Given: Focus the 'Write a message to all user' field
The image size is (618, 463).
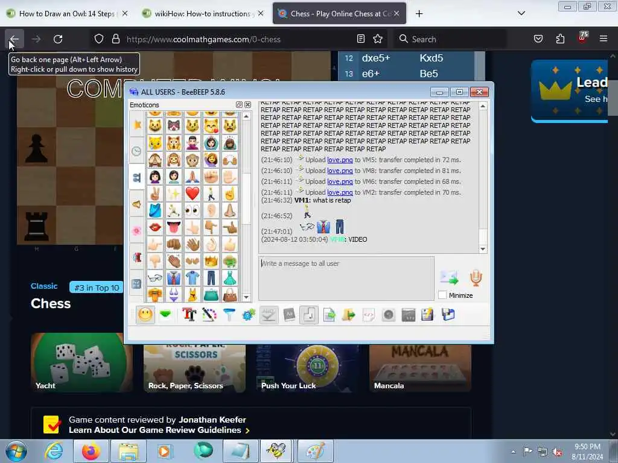Looking at the screenshot, I should [x=346, y=279].
